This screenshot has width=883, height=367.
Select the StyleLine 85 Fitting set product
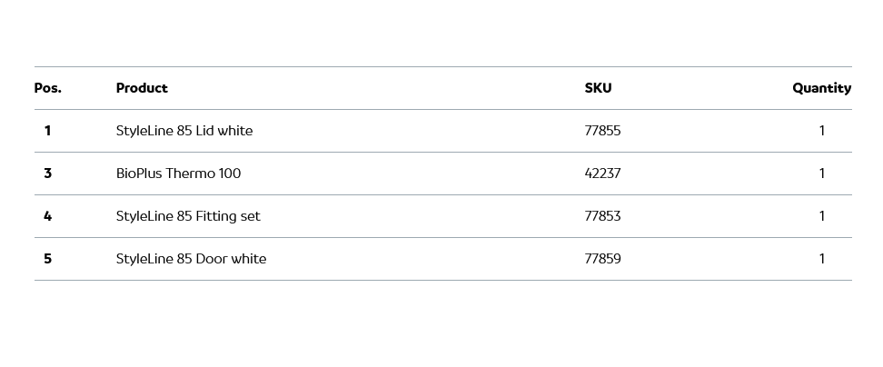click(x=188, y=216)
